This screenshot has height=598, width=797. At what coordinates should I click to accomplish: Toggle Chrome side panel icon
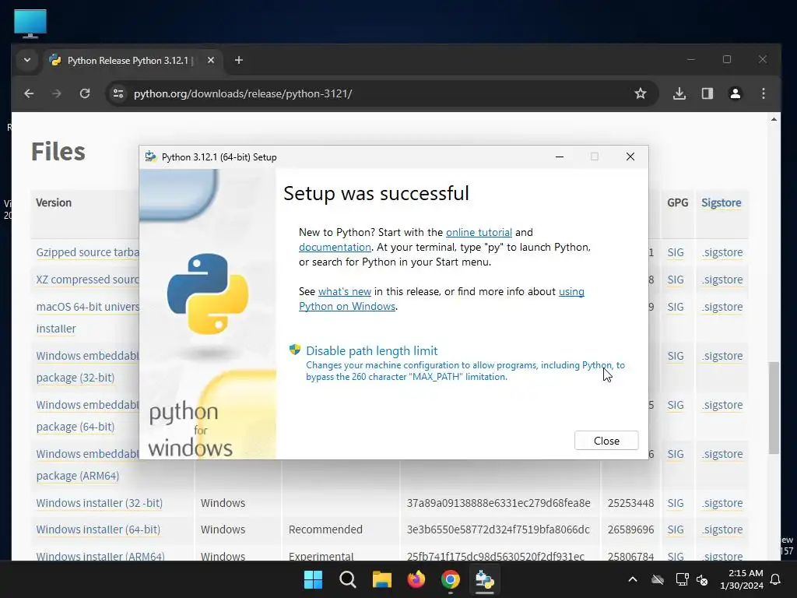click(x=707, y=93)
